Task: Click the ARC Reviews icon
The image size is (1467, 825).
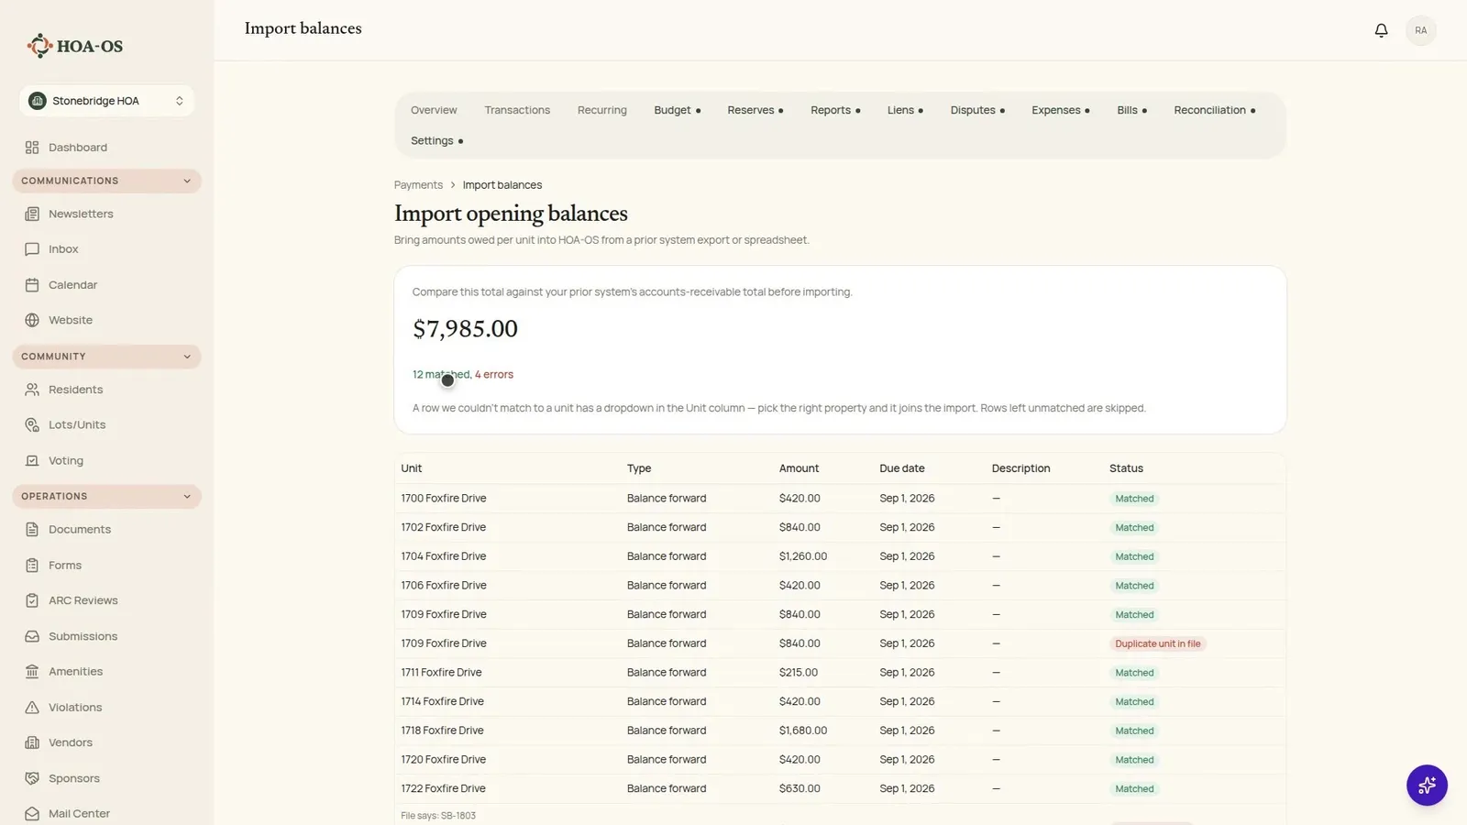Action: [x=32, y=600]
